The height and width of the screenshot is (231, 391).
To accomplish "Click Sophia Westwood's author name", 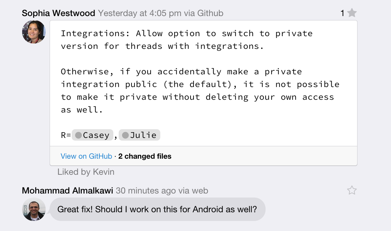I will pyautogui.click(x=59, y=13).
